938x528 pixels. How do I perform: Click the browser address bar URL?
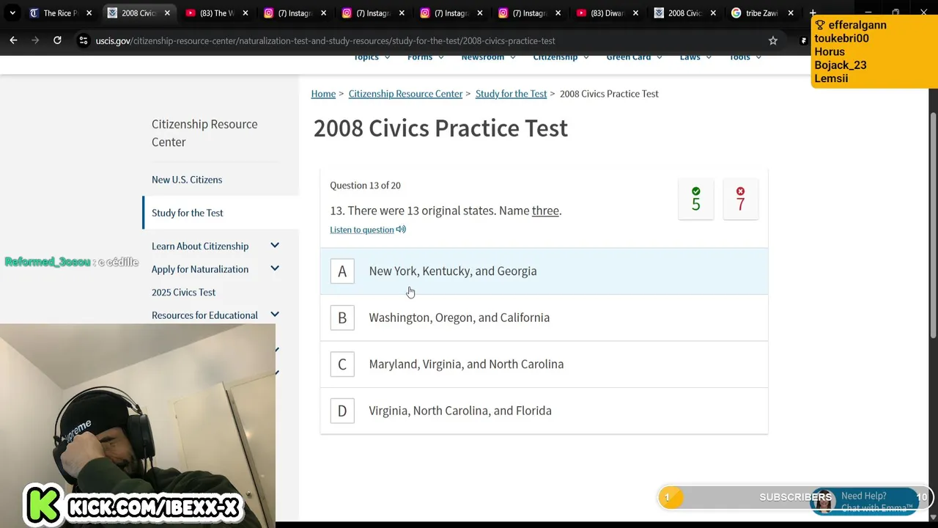[x=325, y=40]
